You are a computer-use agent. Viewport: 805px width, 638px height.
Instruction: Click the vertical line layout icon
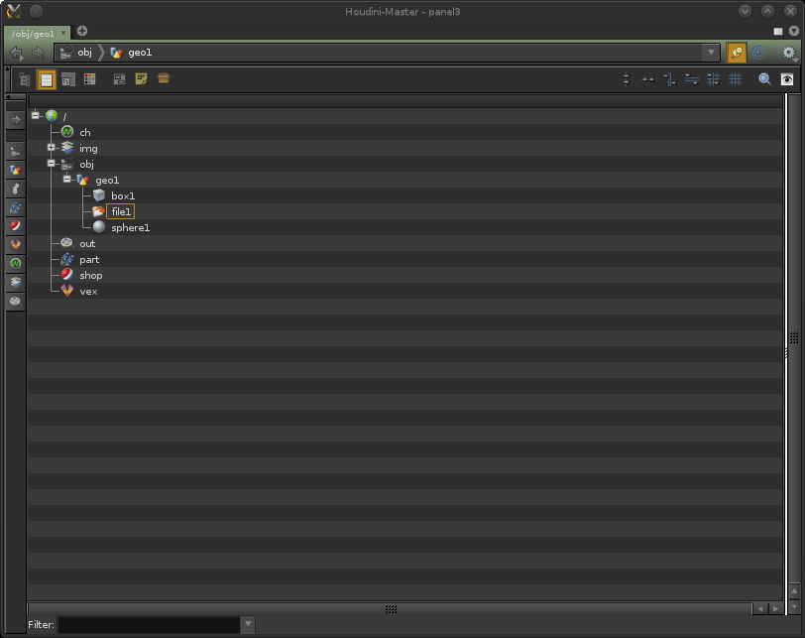[669, 79]
